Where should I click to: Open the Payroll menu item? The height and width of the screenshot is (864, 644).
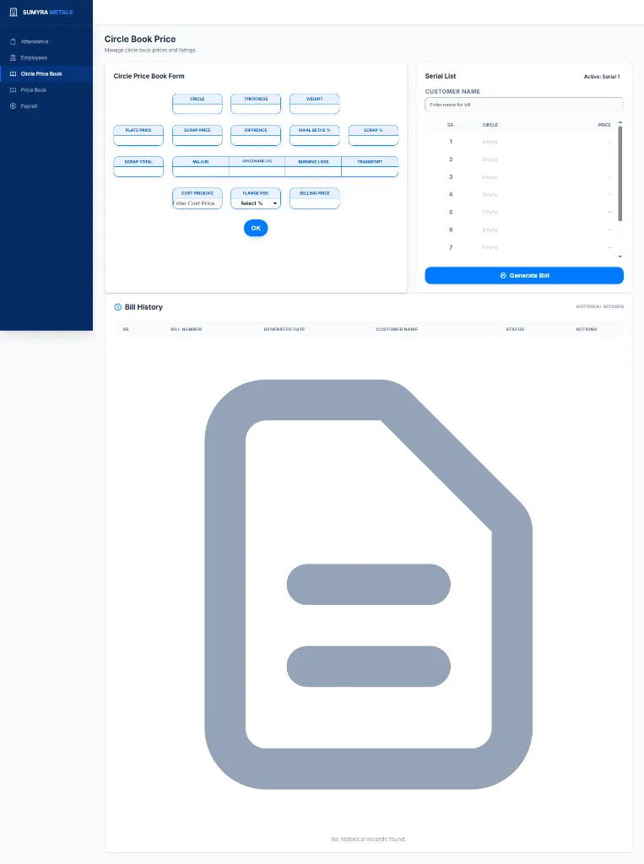pos(46,105)
